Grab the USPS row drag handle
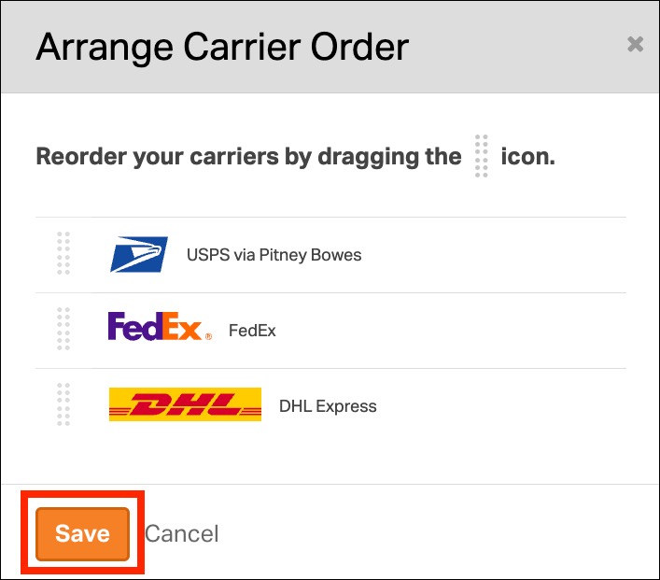660x580 pixels. (63, 254)
